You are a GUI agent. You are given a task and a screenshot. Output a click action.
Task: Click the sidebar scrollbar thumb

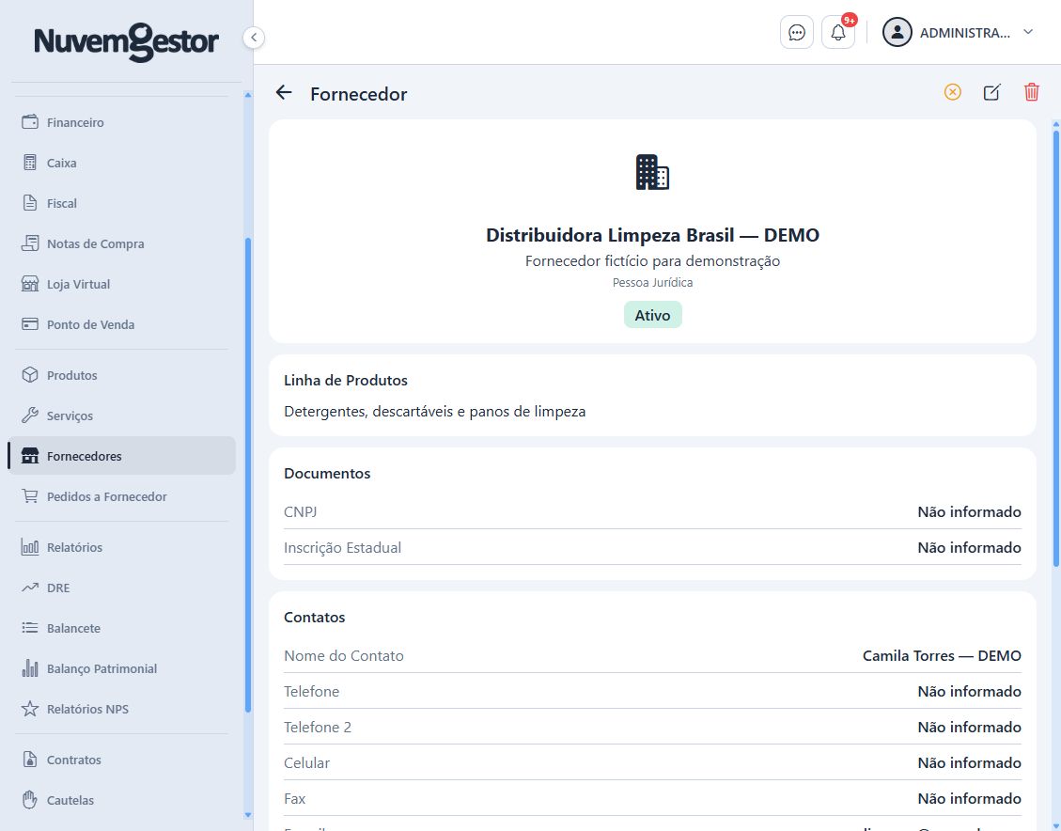click(x=248, y=475)
